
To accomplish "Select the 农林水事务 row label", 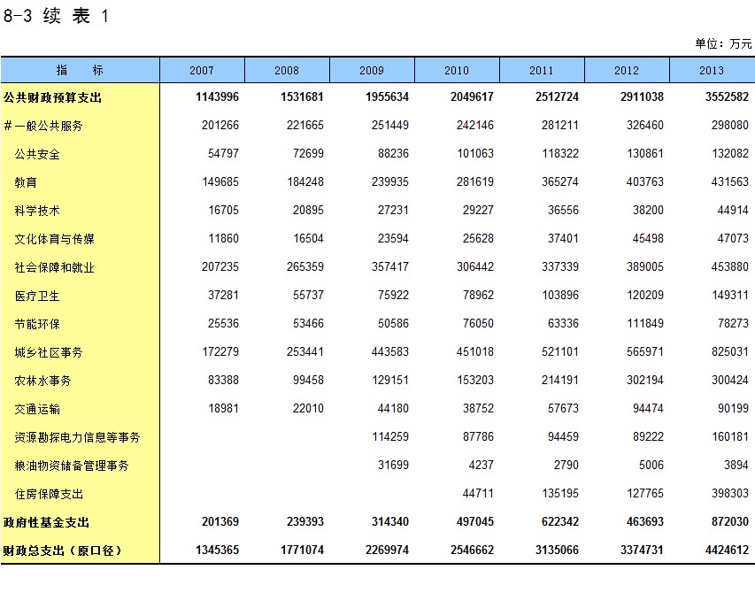I will [42, 381].
